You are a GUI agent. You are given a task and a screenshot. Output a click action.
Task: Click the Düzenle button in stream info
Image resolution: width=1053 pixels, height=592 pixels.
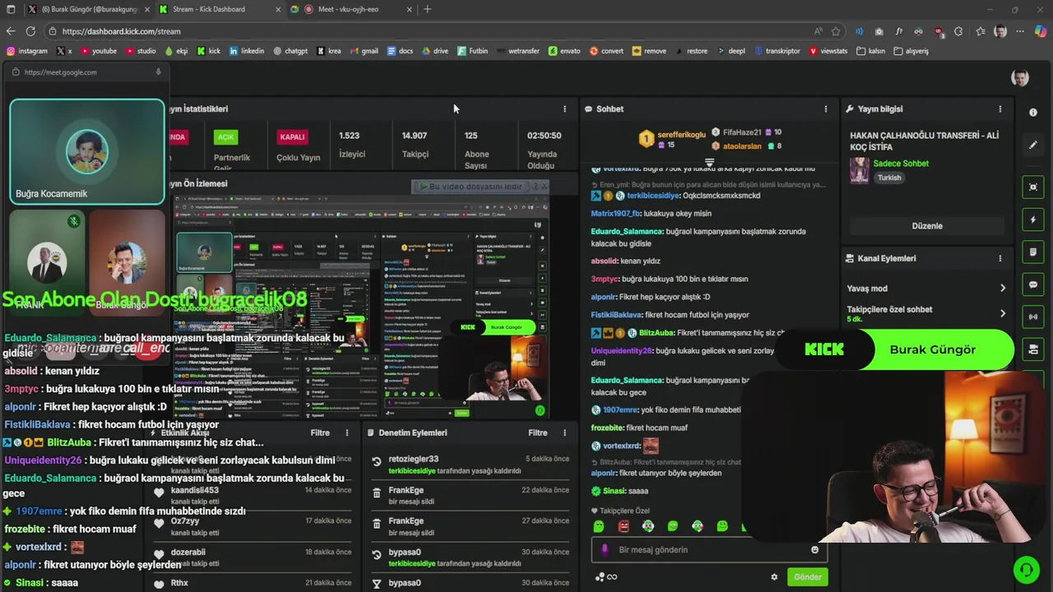[927, 226]
